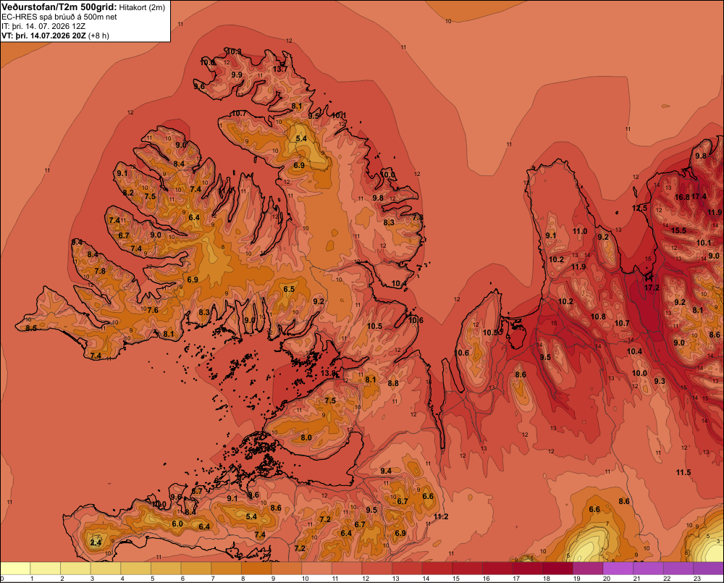Click the 11.0 temperature value

[580, 231]
